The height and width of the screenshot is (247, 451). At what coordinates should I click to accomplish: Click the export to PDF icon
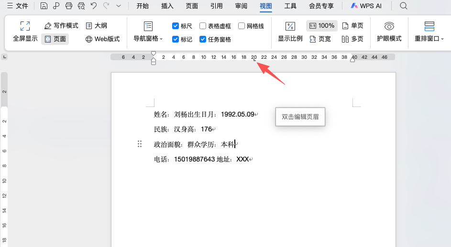[56, 6]
